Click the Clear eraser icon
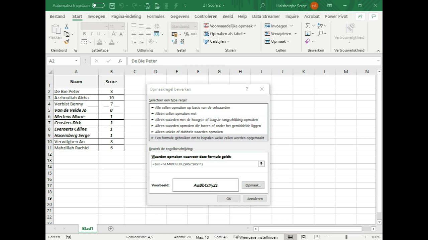Viewport: 428px width, 240px height. click(308, 41)
